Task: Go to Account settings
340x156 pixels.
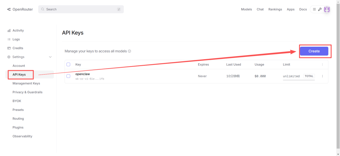Action: point(19,66)
